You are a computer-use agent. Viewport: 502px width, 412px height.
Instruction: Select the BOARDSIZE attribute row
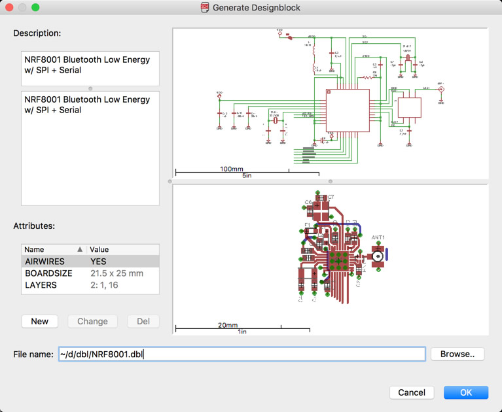click(x=90, y=273)
